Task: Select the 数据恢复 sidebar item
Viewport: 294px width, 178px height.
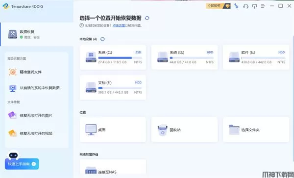Action: pyautogui.click(x=37, y=34)
